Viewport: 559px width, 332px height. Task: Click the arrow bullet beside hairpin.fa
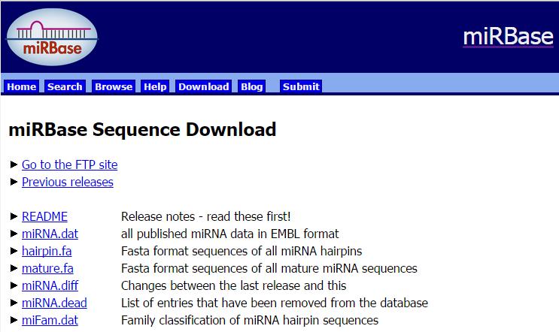click(14, 251)
